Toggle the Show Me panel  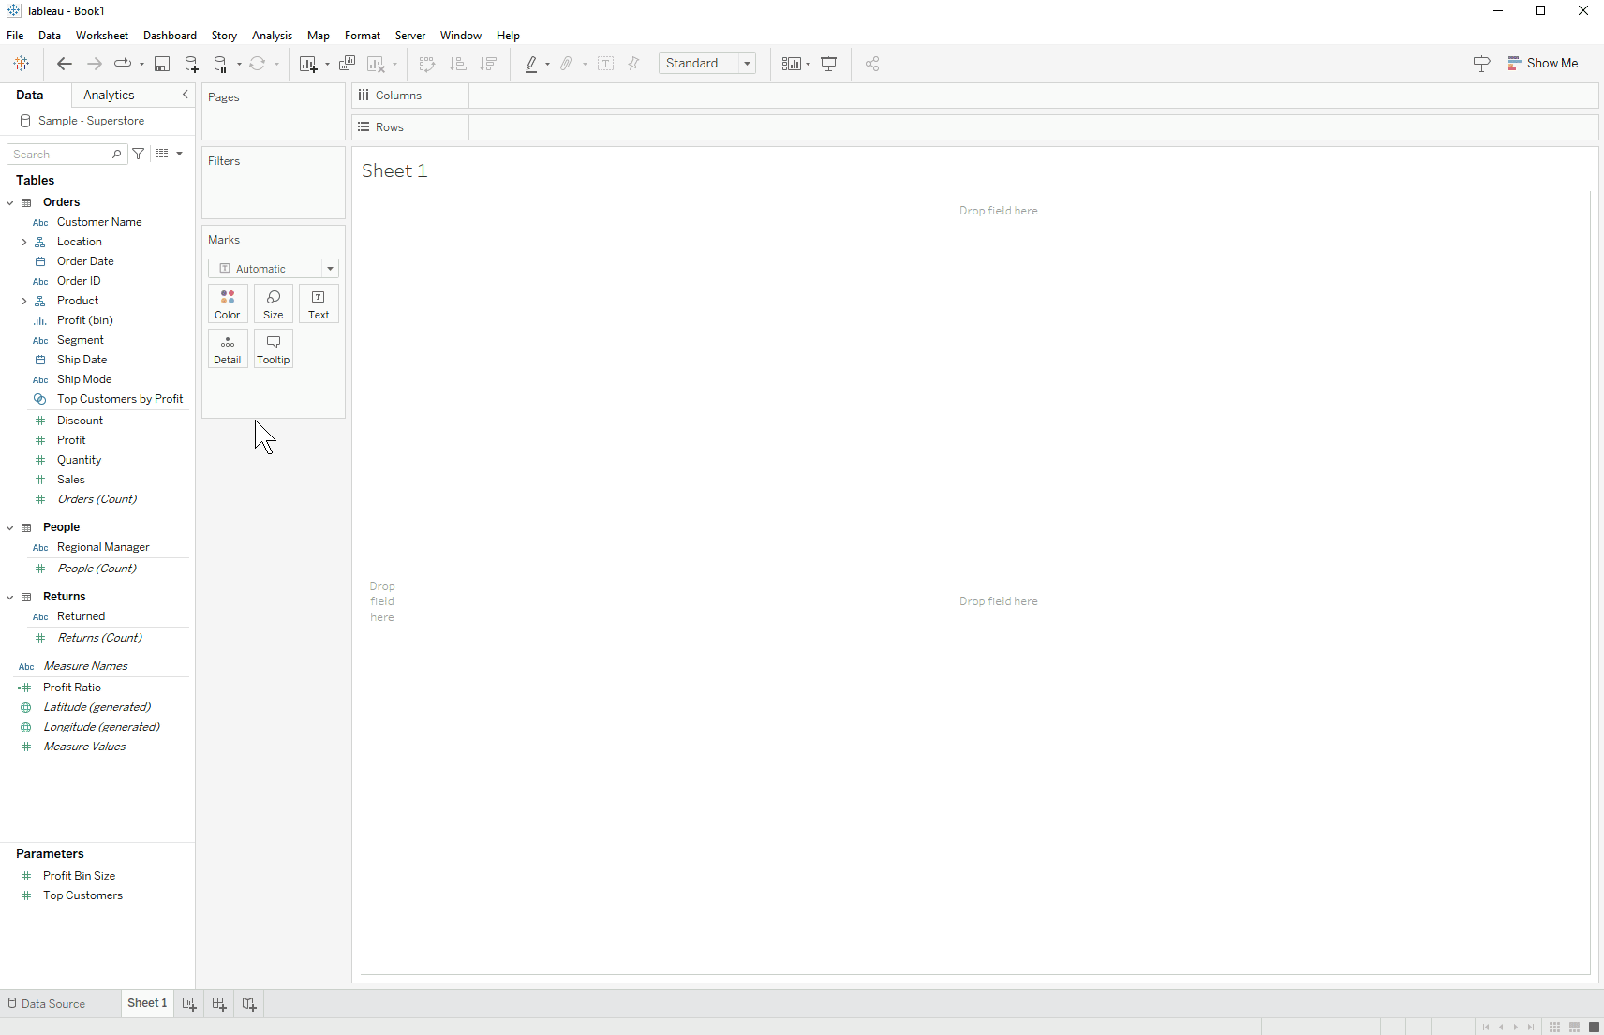(x=1542, y=64)
